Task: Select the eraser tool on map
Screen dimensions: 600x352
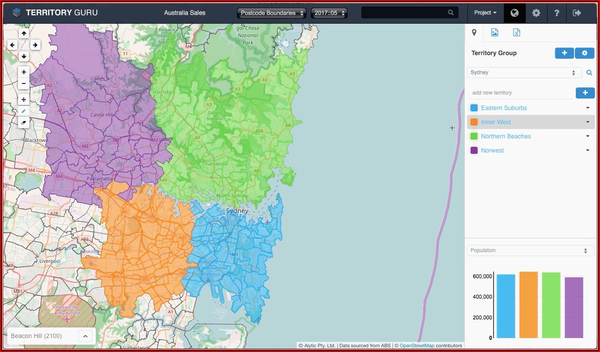Action: (x=24, y=122)
